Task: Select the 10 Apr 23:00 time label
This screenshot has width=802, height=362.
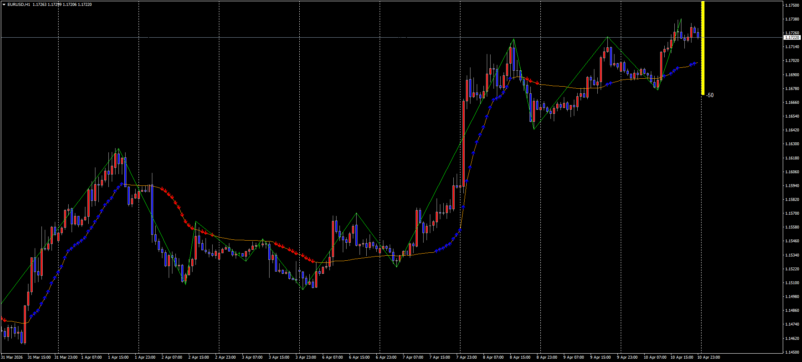Action: (708, 357)
